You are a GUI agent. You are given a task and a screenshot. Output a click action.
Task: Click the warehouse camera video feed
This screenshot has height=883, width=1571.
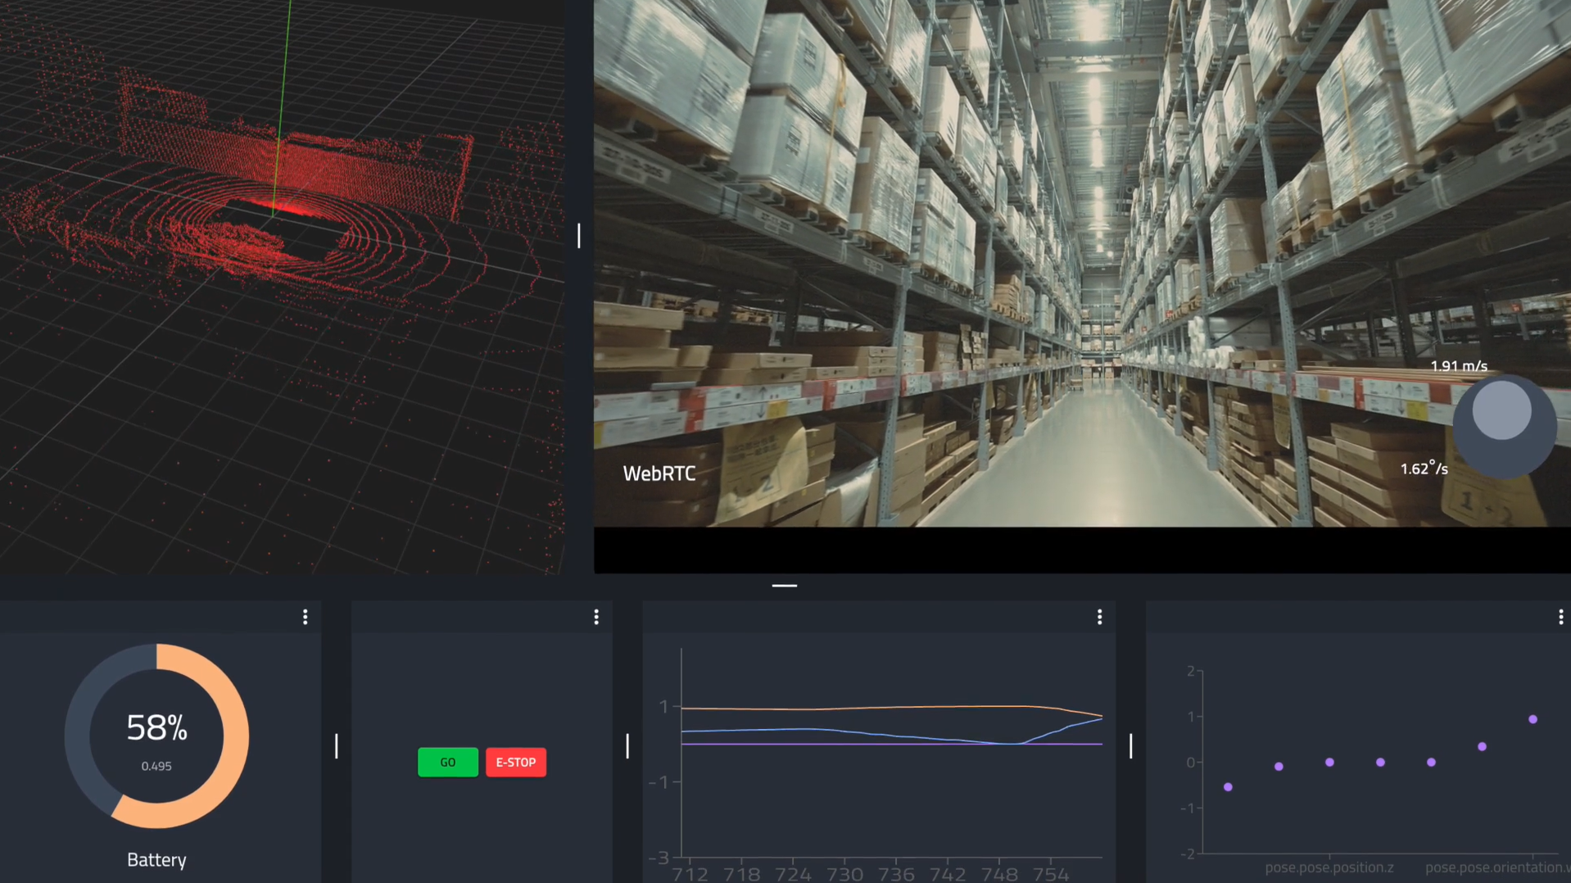click(x=1082, y=263)
